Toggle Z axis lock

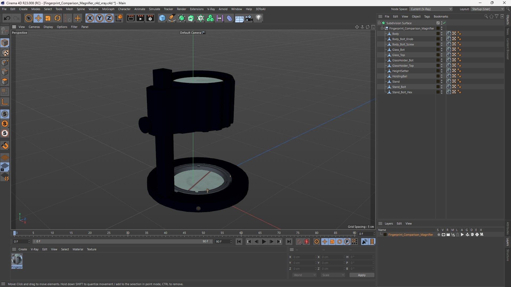(109, 18)
